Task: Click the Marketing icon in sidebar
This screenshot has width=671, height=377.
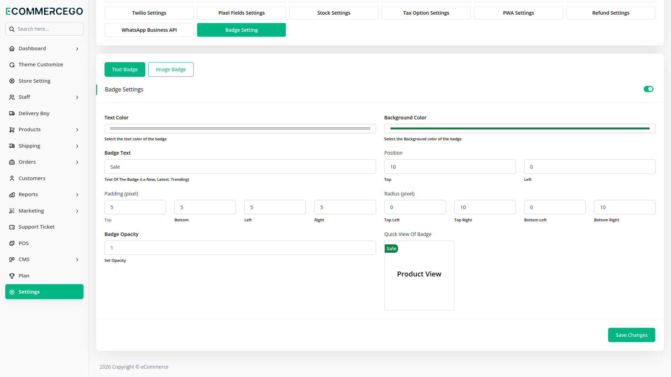Action: [12, 211]
